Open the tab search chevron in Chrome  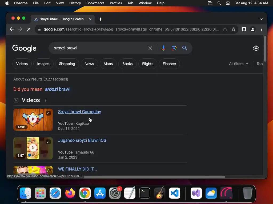pos(261,19)
